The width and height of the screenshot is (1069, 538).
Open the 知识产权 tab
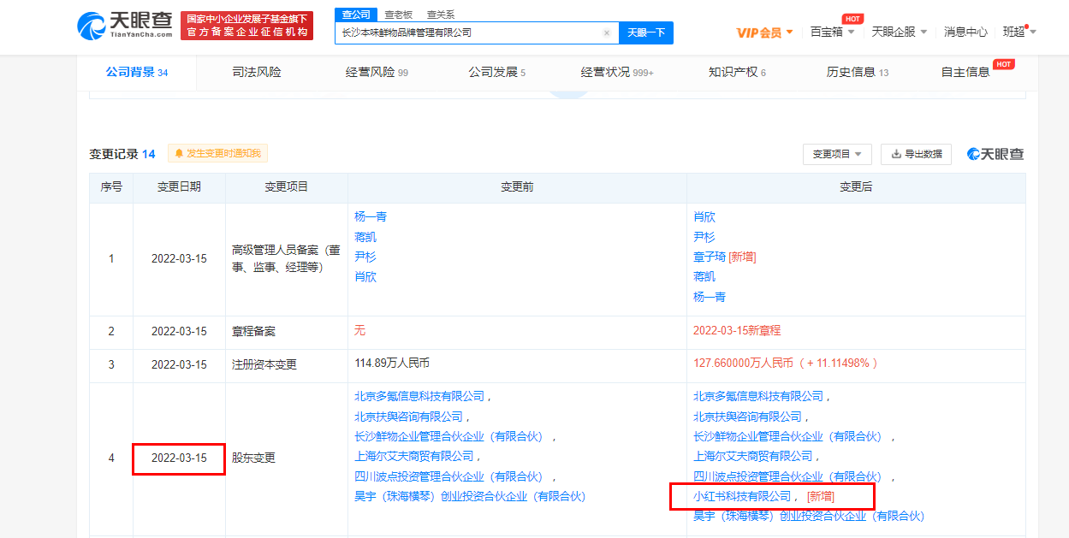[737, 73]
